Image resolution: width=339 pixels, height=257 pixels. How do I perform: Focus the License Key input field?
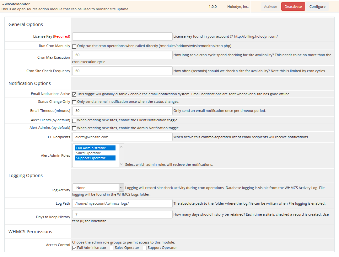pyautogui.click(x=122, y=36)
